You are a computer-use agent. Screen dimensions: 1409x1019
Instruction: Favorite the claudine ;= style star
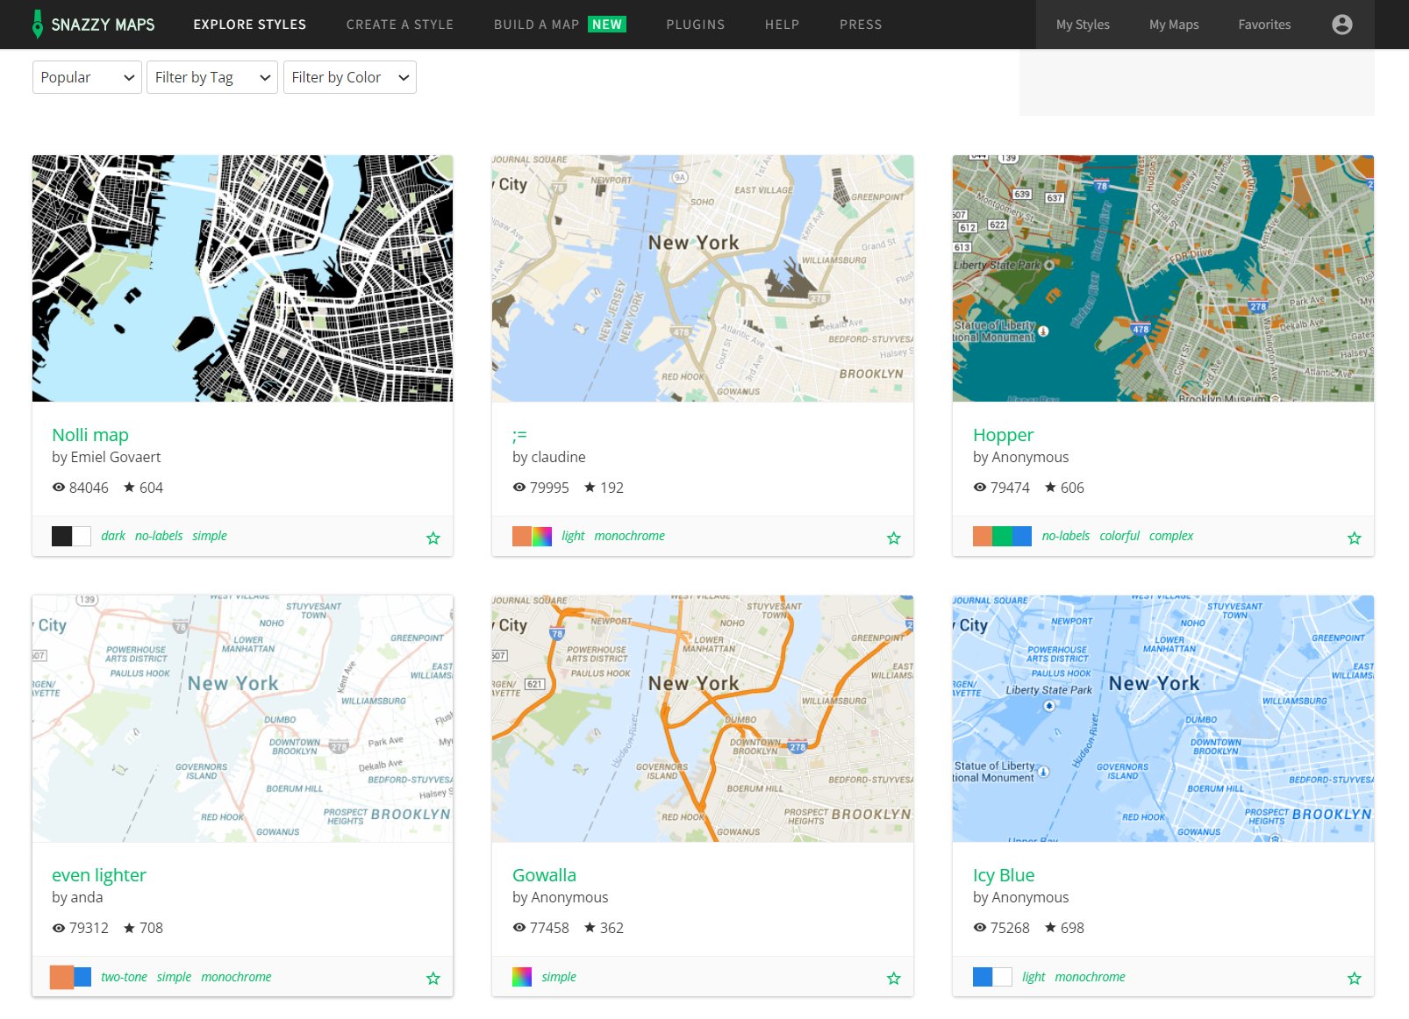894,538
